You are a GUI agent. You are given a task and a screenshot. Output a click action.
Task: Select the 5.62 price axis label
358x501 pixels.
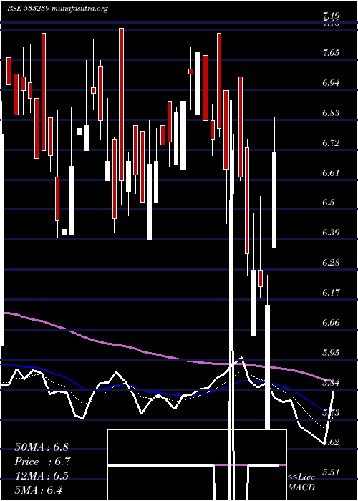click(x=331, y=442)
